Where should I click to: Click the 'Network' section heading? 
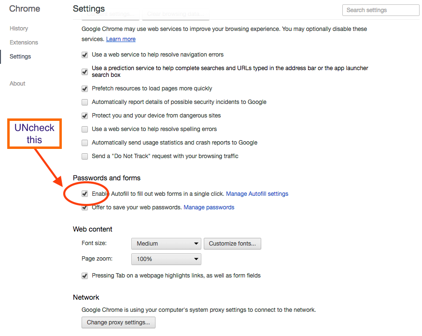click(x=86, y=297)
